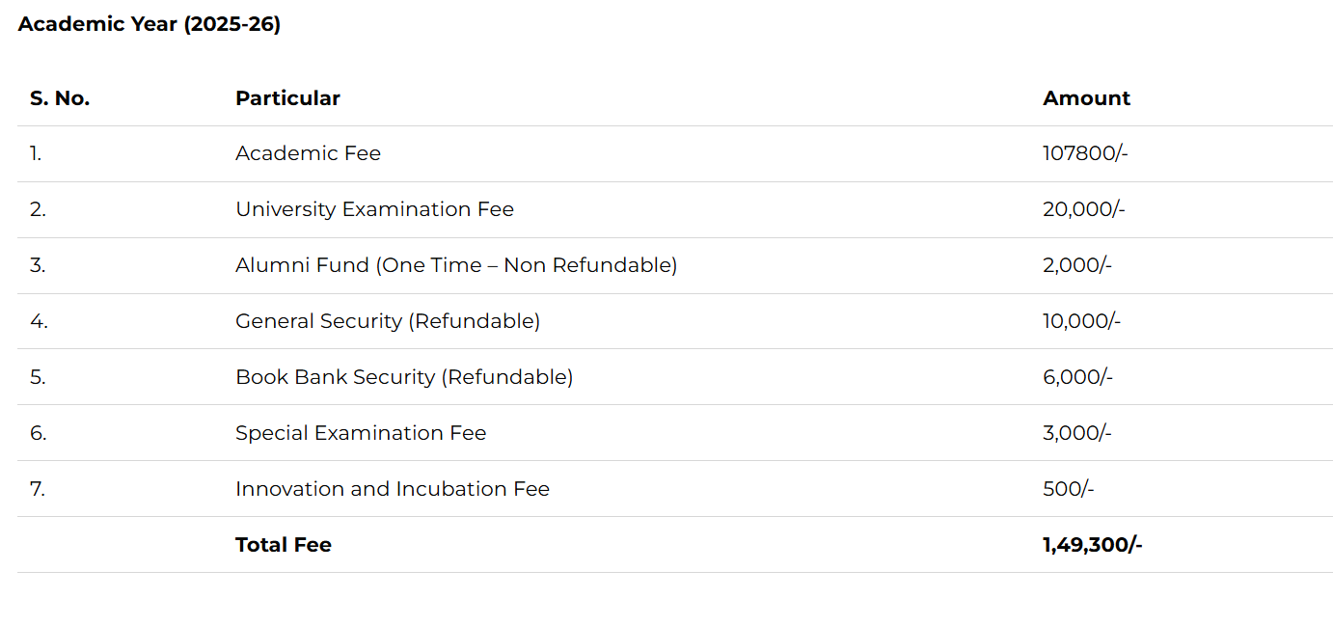Click the 6,000/- amount cell
The width and height of the screenshot is (1333, 625).
(1077, 377)
